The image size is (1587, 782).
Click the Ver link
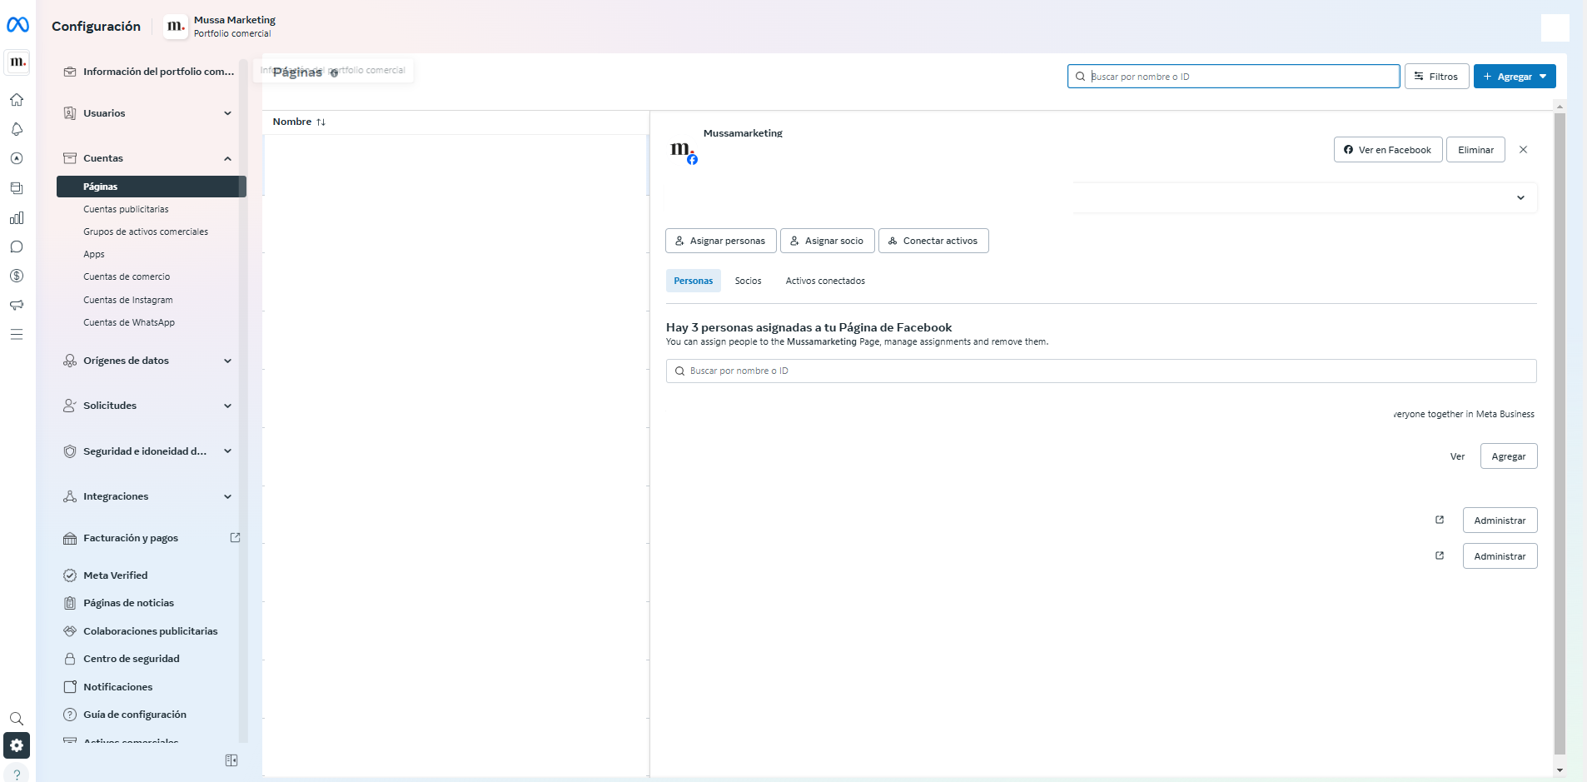1457,456
